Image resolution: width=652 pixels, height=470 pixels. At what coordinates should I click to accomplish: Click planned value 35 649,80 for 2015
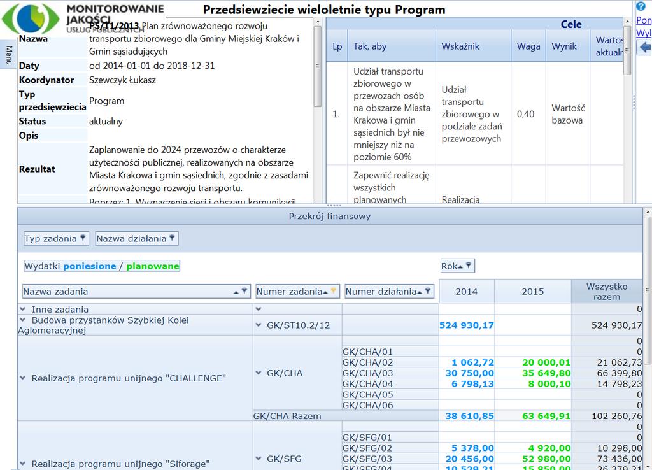[x=546, y=373]
